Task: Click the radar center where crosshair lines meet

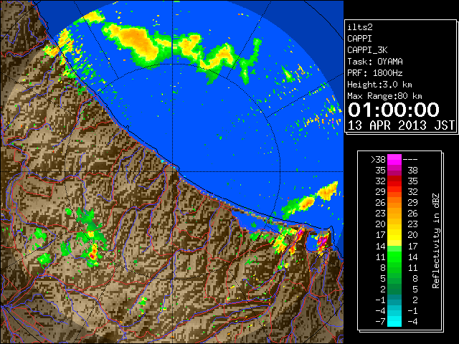Action: 173,171
